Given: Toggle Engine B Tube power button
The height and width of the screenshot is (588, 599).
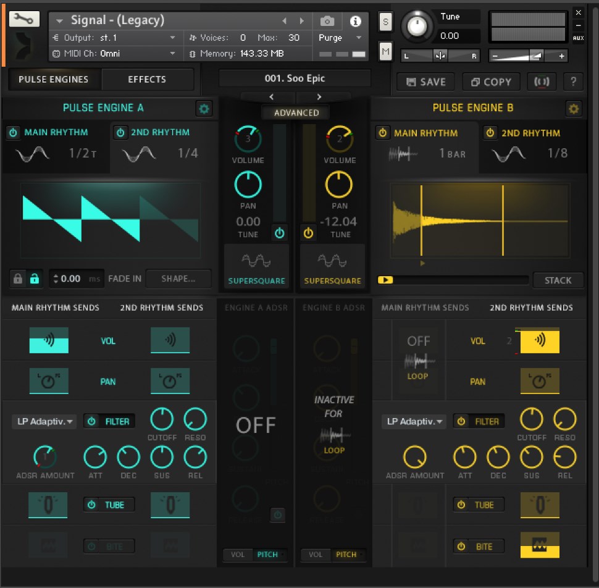Looking at the screenshot, I should coord(461,505).
